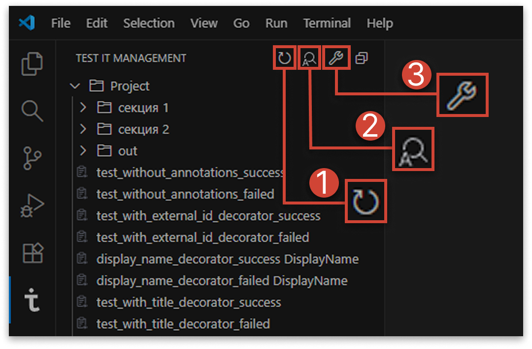Expand the секция 1 folder
This screenshot has width=532, height=349.
pyautogui.click(x=83, y=108)
